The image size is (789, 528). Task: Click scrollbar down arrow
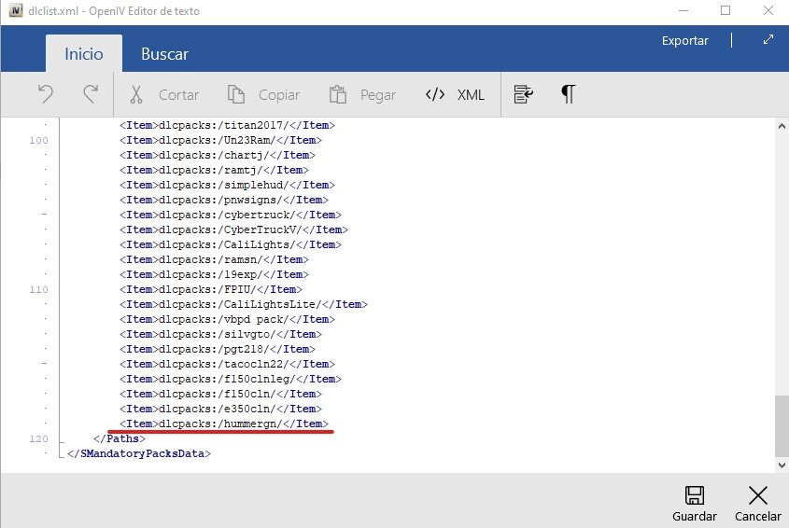pyautogui.click(x=782, y=465)
